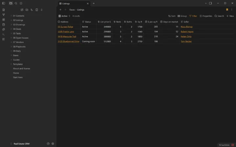Select the Listings tab

[74, 4]
